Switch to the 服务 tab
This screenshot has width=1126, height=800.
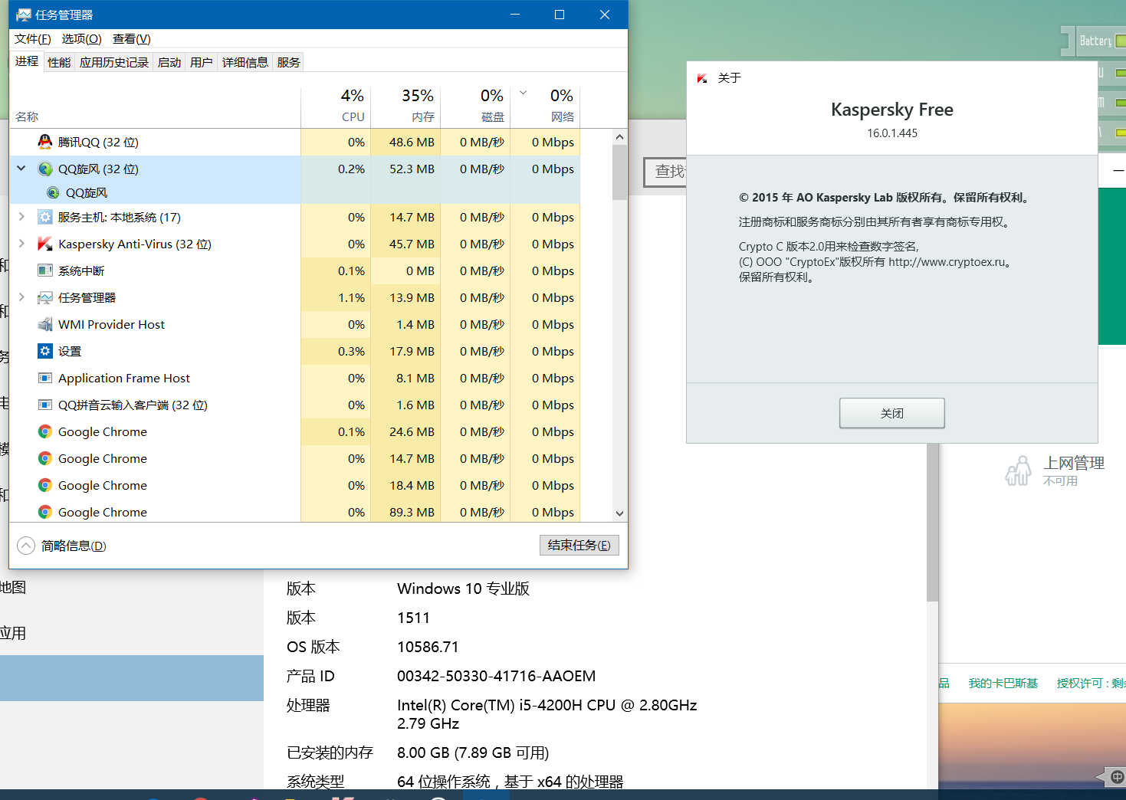[x=289, y=62]
